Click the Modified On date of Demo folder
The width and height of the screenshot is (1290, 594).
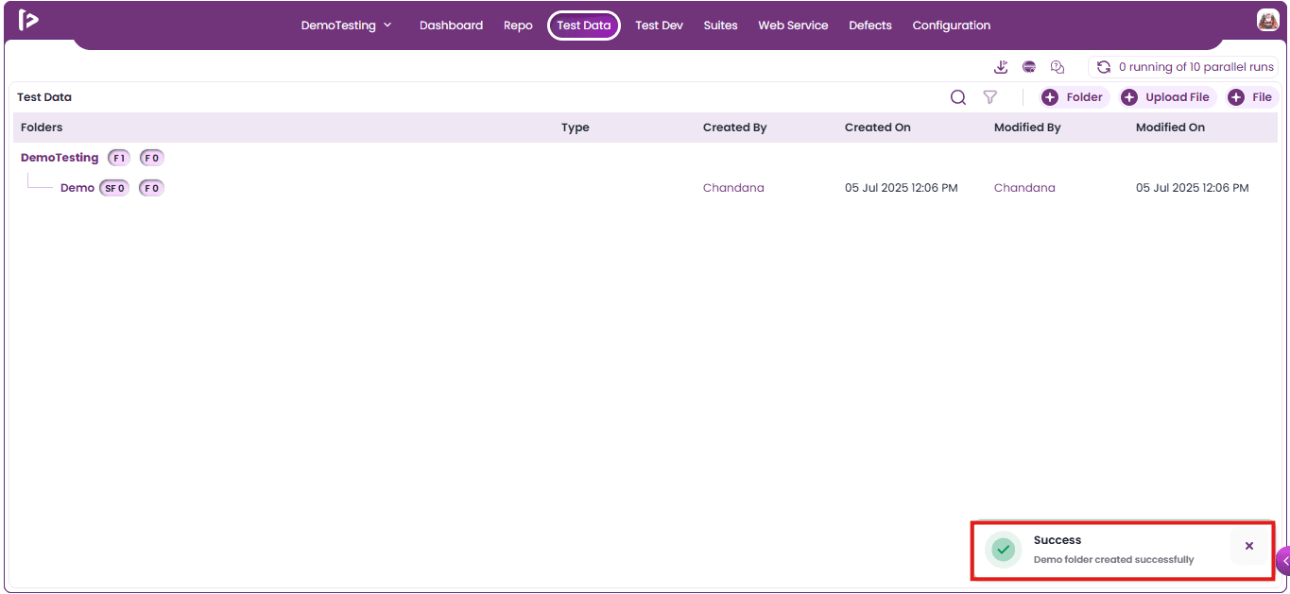tap(1192, 188)
